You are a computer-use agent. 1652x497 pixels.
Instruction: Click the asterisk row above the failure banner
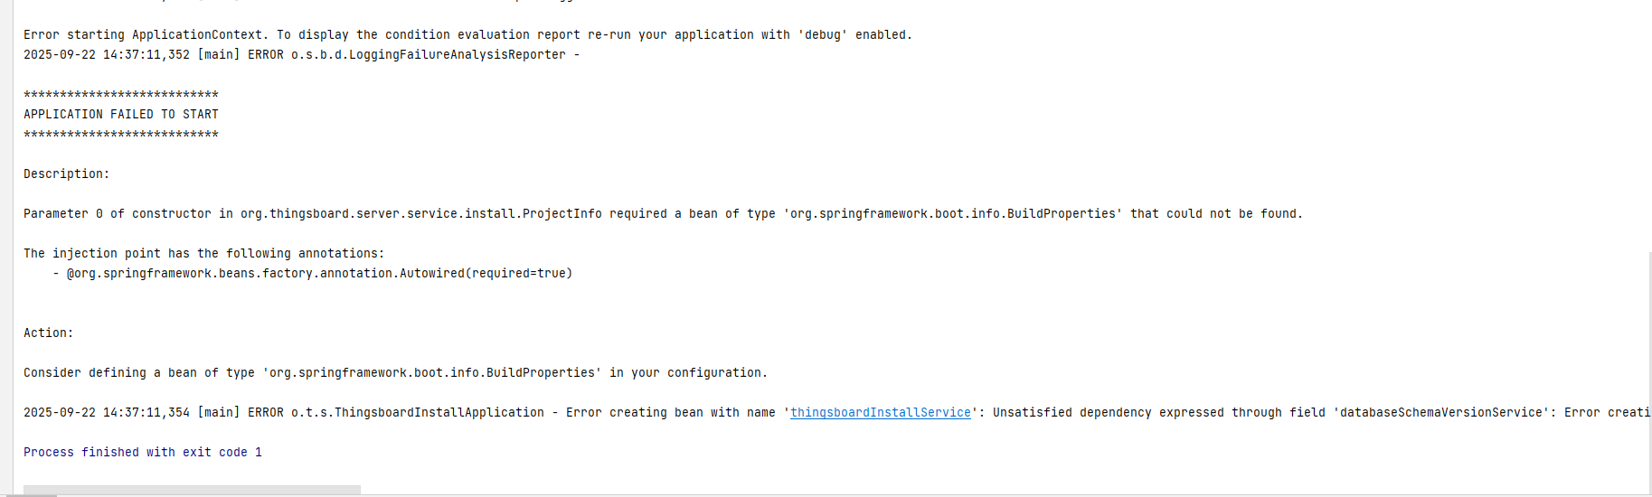(121, 95)
